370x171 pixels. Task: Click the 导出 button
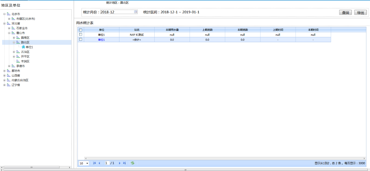[360, 13]
